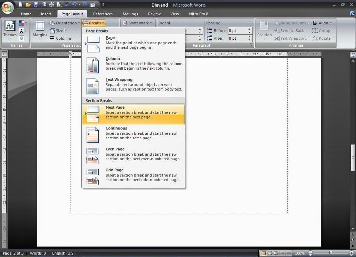Click the Draw Table icon in quick access toolbar
Image resolution: width=356 pixels, height=257 pixels.
tap(93, 4)
